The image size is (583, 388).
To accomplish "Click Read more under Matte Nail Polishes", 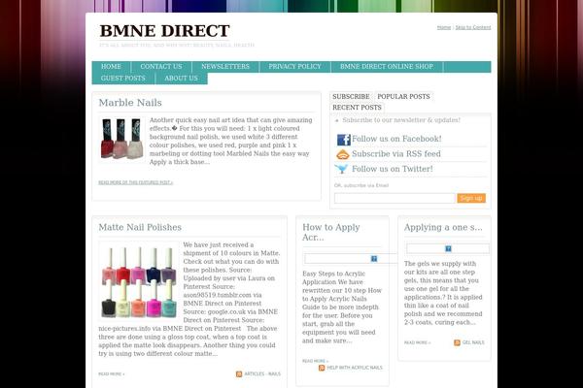I will 112,373.
